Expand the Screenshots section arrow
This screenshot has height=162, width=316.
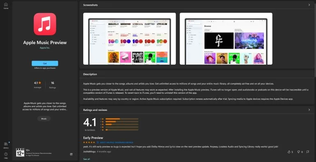click(x=309, y=5)
